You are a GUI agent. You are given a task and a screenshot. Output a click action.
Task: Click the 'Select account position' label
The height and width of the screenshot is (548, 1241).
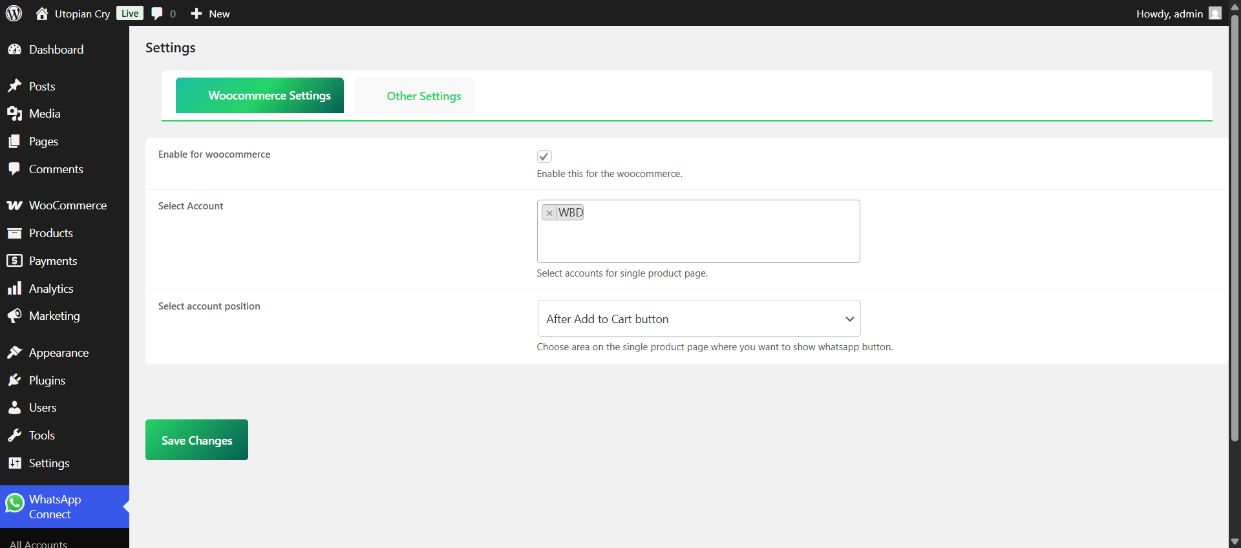[209, 306]
